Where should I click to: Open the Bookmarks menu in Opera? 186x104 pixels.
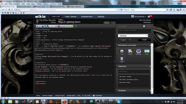coord(17,4)
